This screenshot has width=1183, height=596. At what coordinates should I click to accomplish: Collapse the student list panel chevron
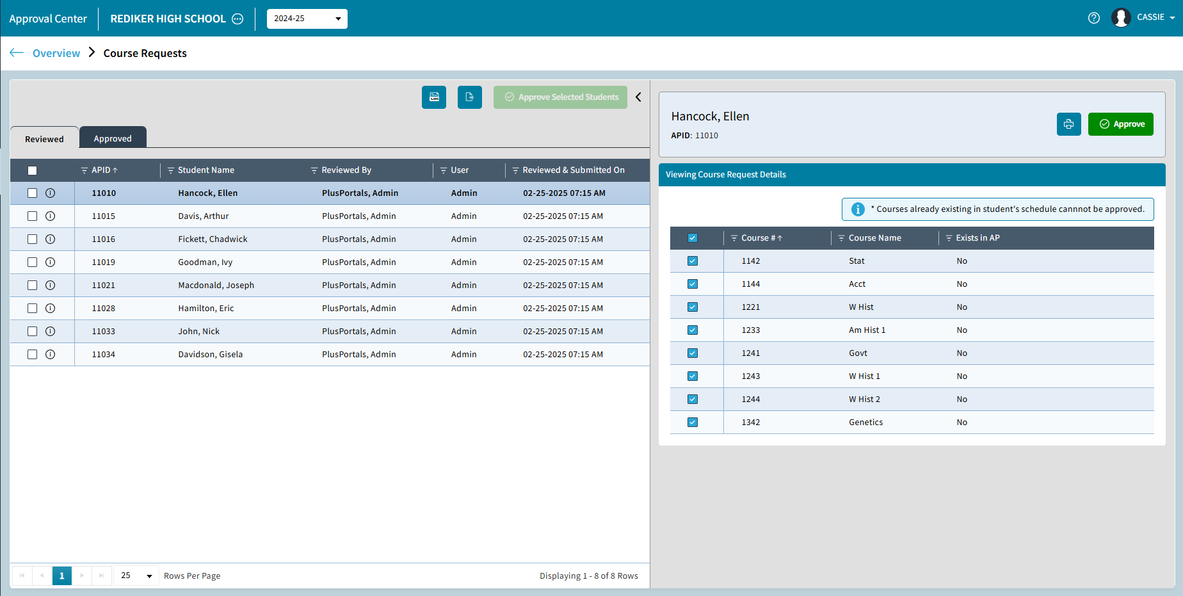[638, 97]
